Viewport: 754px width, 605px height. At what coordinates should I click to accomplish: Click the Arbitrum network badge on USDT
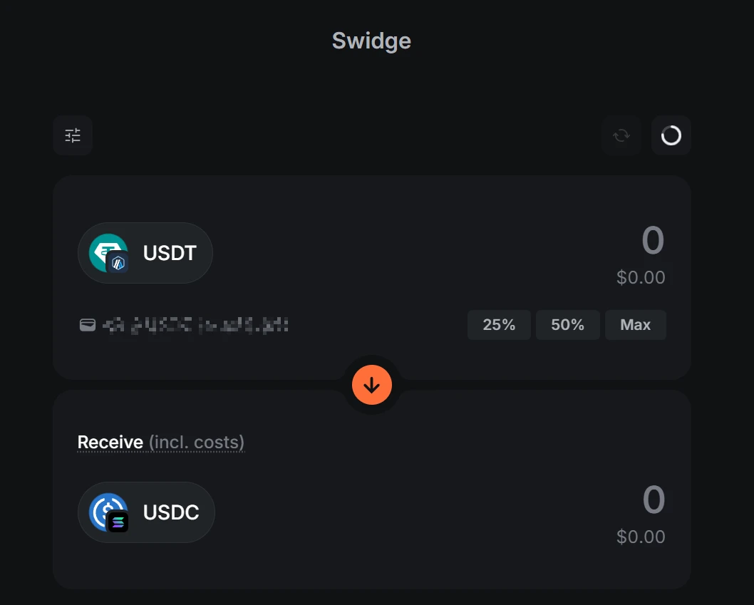point(117,263)
